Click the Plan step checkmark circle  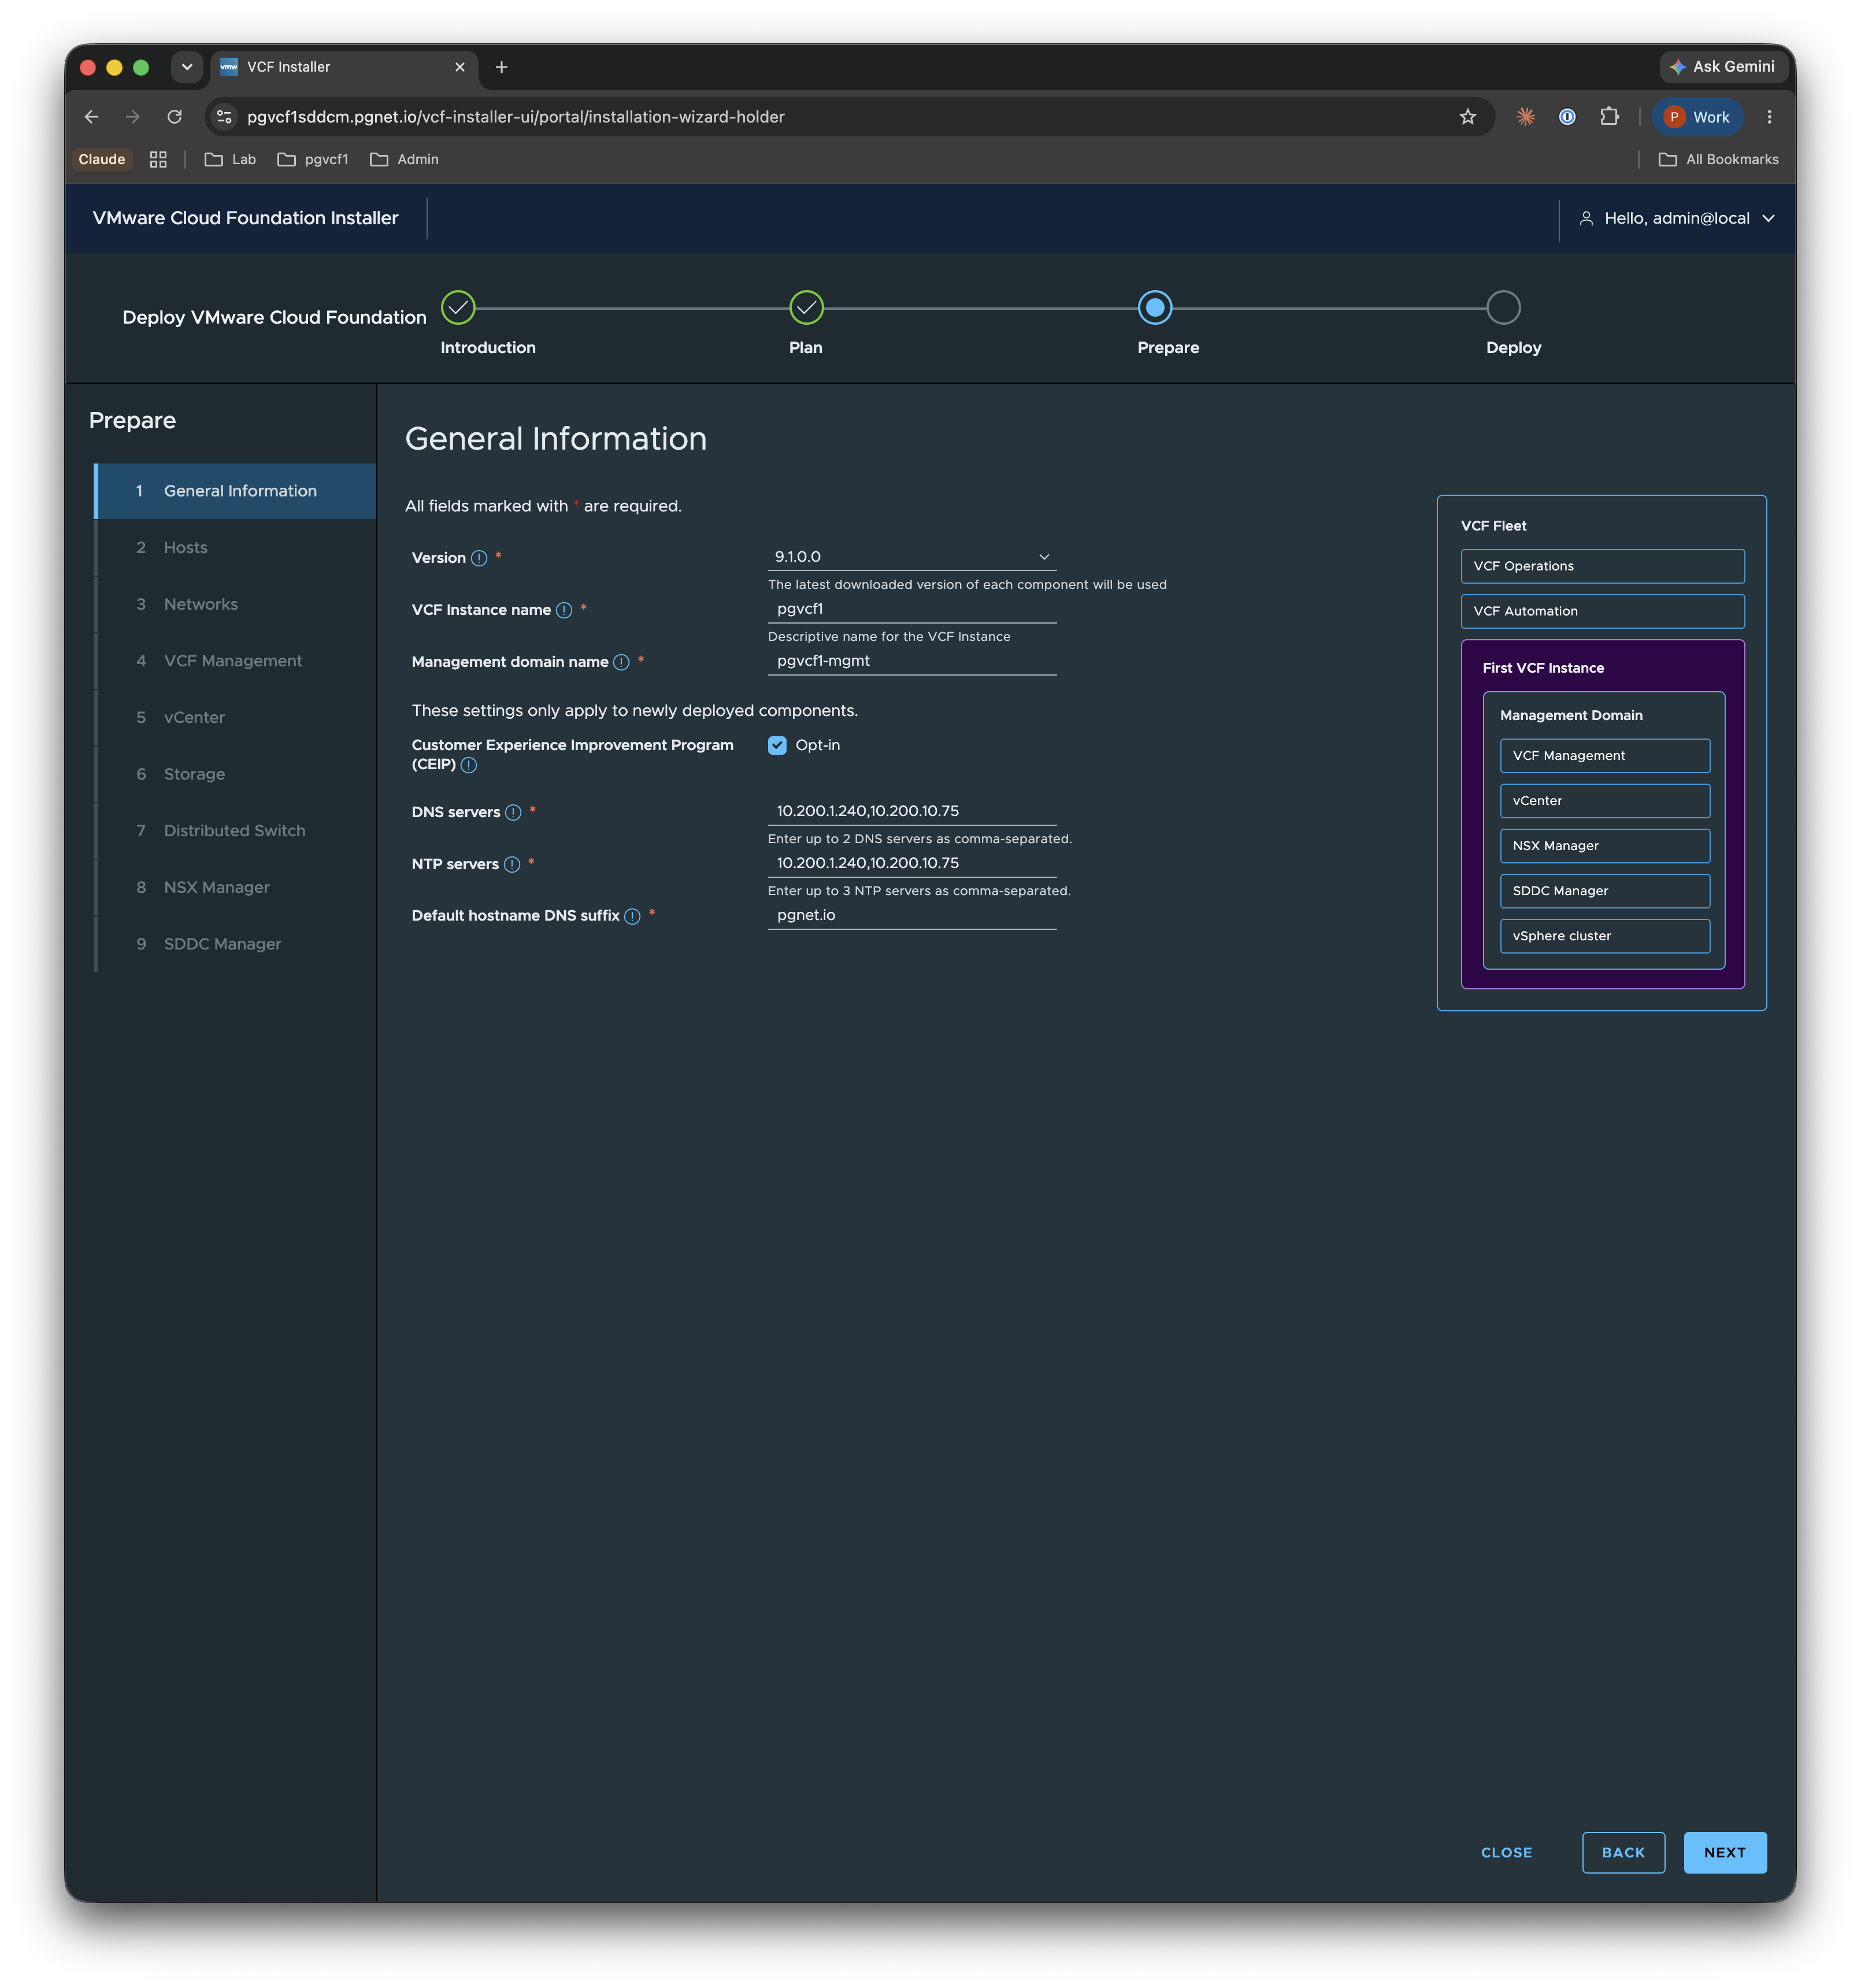point(806,308)
